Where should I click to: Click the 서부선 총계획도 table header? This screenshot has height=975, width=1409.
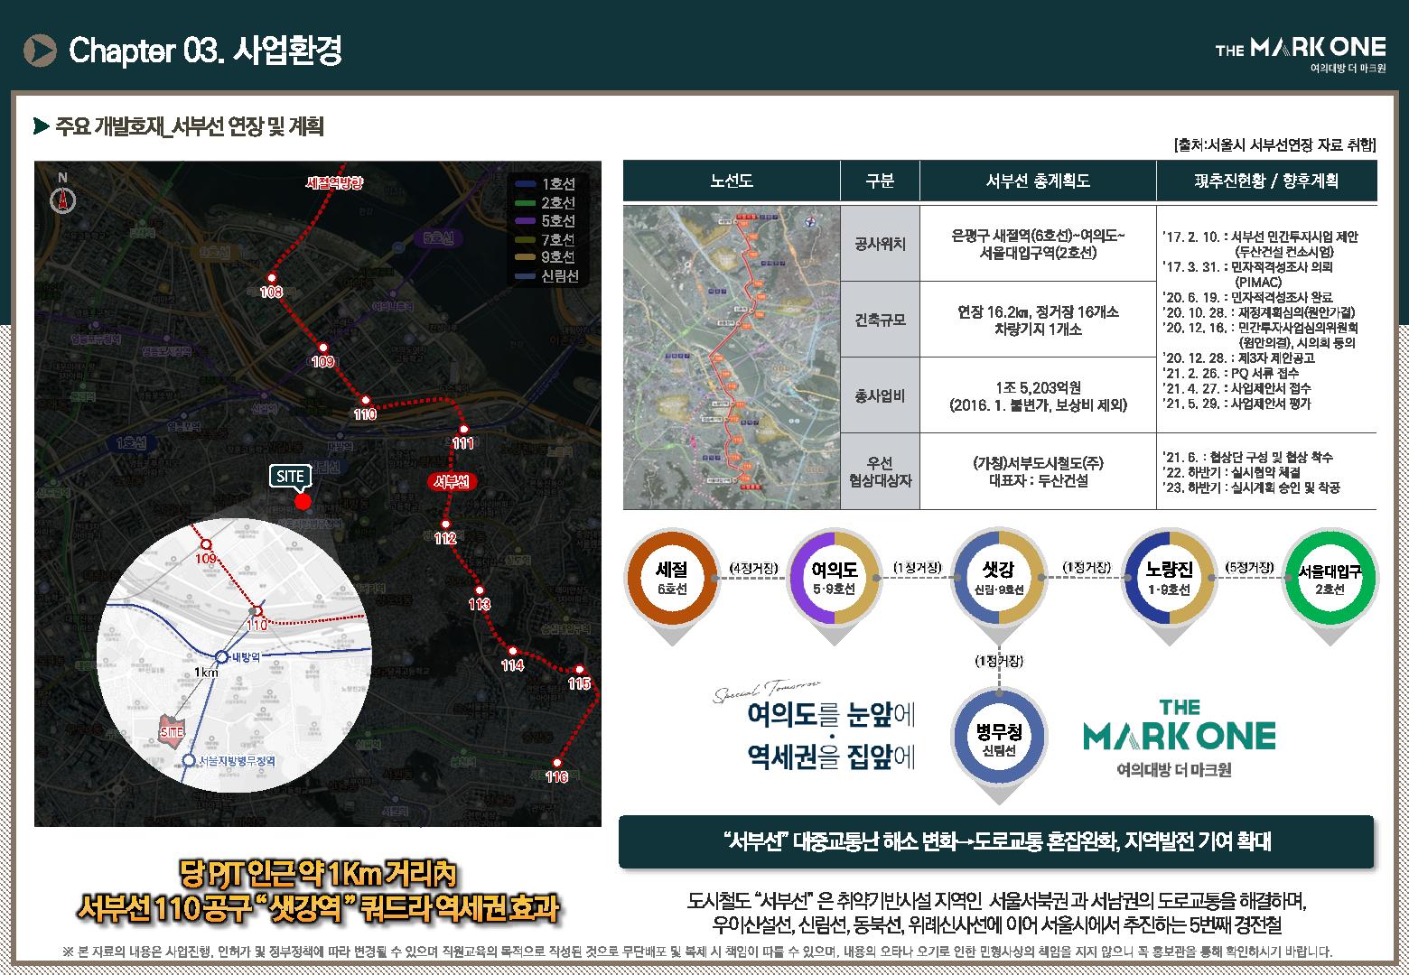point(1038,181)
